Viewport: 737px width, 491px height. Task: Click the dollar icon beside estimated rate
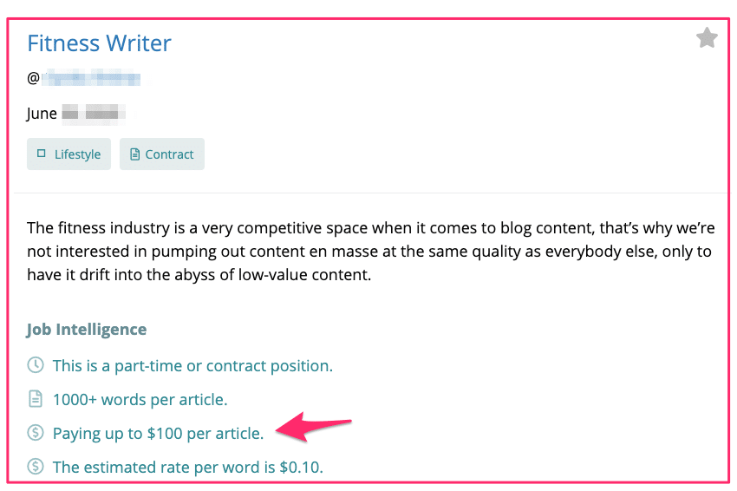click(x=36, y=467)
